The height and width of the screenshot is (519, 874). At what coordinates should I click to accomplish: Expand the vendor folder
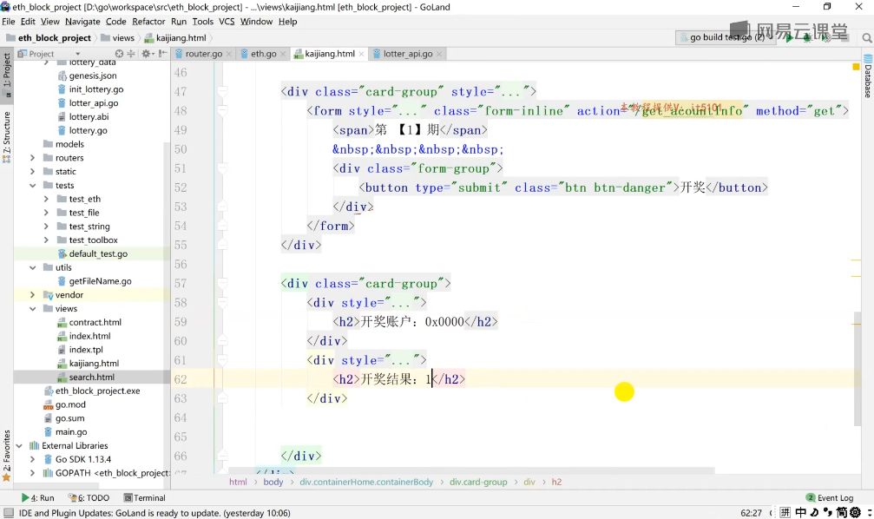pos(32,295)
